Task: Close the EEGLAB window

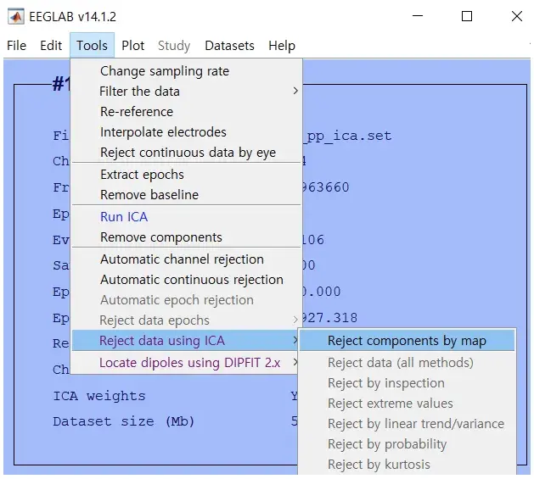Action: click(516, 16)
